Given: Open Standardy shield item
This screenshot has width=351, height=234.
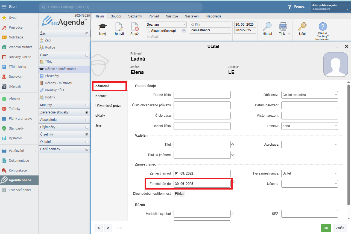Looking at the screenshot, I should tap(19, 128).
